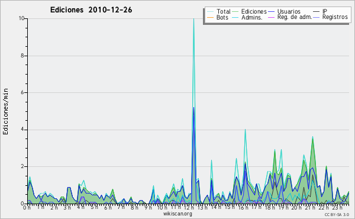Click the y-axis value 6
The height and width of the screenshot is (219, 355).
click(x=22, y=92)
